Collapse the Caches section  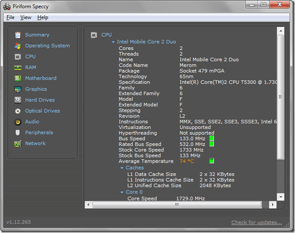(122, 168)
